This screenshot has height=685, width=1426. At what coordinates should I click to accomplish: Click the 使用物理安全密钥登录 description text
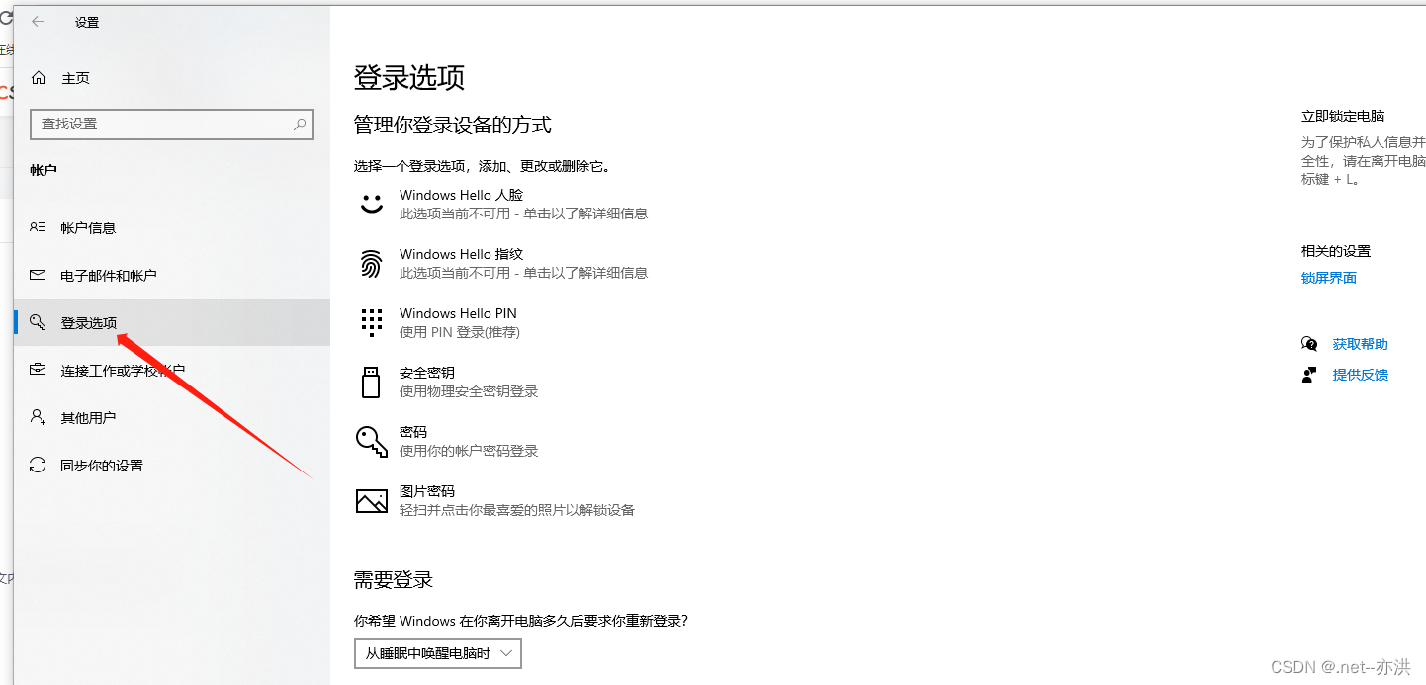point(469,391)
